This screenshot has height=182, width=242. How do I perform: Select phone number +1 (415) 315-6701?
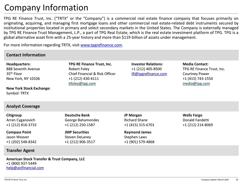(139, 125)
